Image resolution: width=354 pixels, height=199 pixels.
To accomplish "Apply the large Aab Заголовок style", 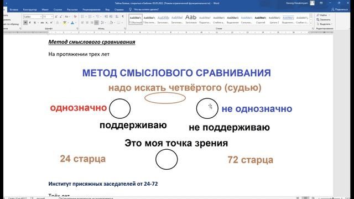I will [191, 19].
